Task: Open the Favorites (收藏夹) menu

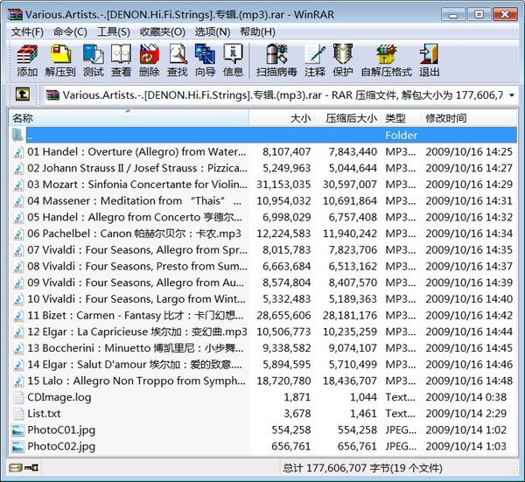Action: pyautogui.click(x=163, y=32)
